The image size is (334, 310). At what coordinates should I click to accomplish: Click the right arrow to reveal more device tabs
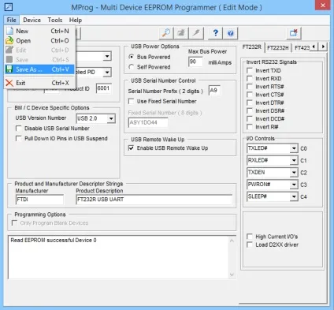[323, 47]
